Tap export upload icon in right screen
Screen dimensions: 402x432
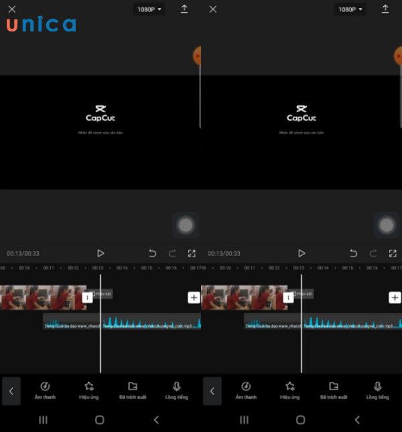(x=385, y=9)
